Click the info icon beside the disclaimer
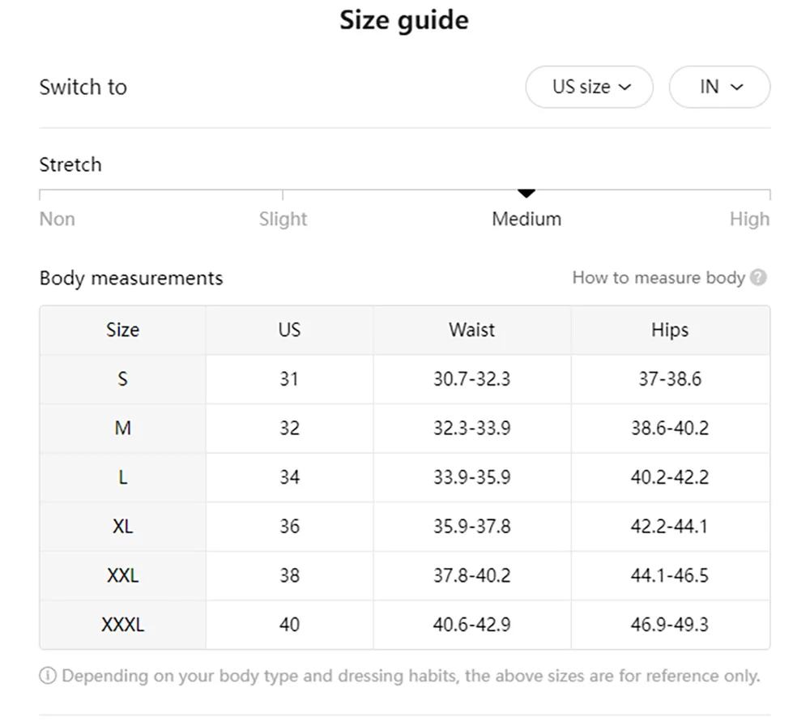This screenshot has width=810, height=722. pos(48,675)
